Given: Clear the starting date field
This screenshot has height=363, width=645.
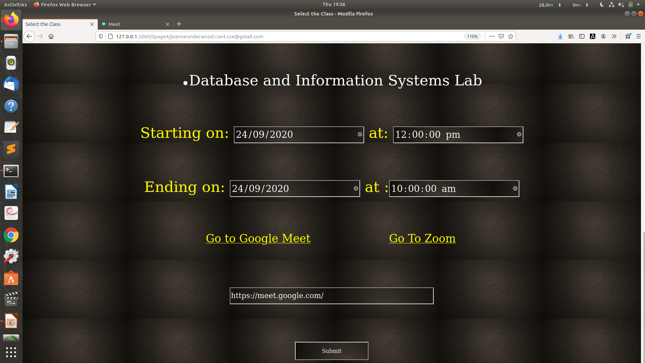Looking at the screenshot, I should (x=360, y=134).
